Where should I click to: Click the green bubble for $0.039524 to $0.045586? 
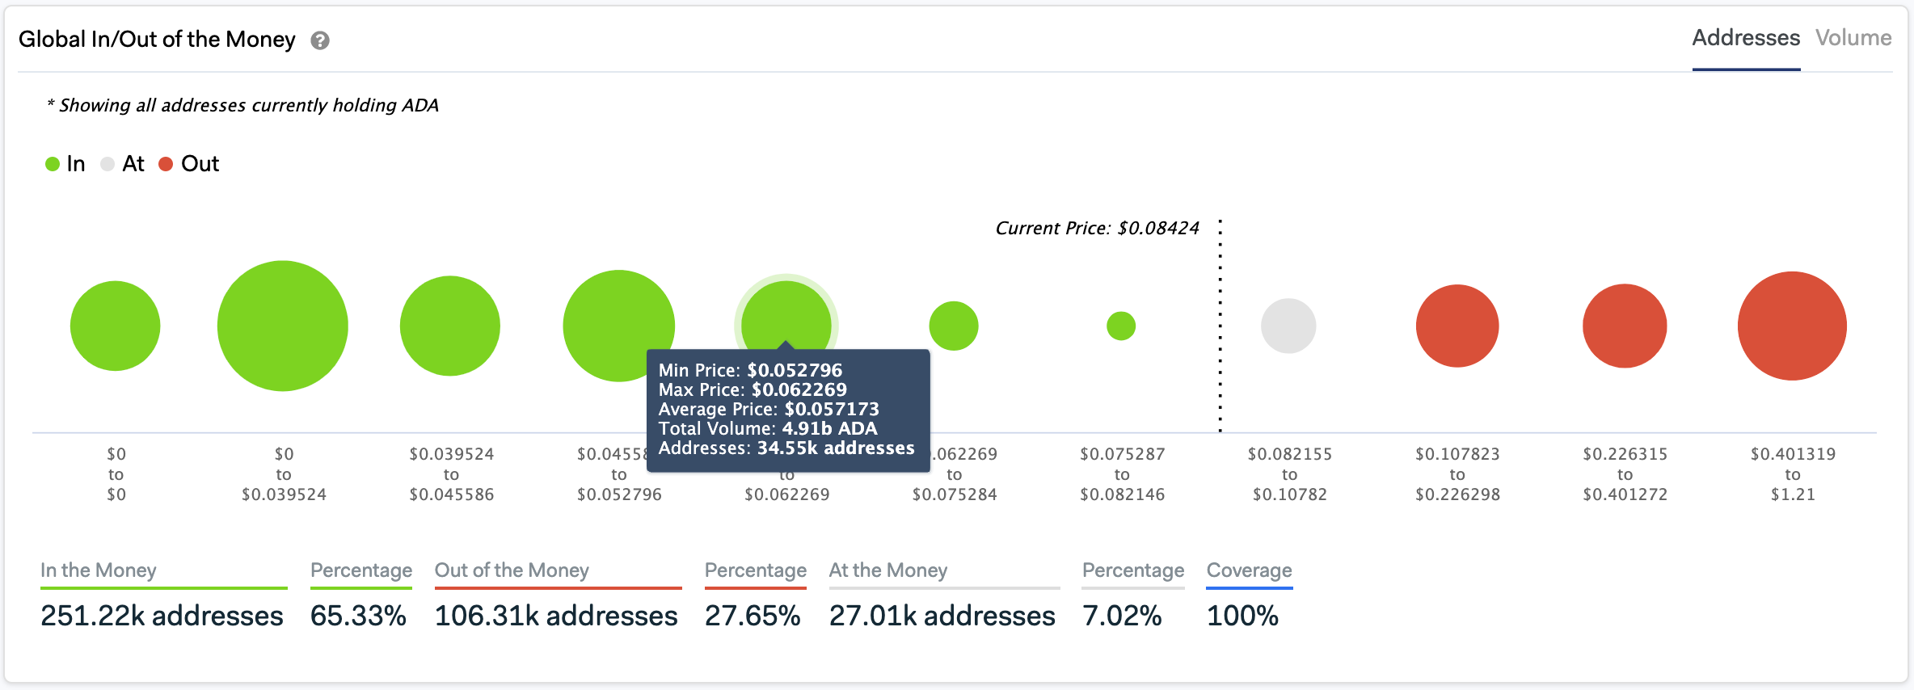pyautogui.click(x=450, y=326)
